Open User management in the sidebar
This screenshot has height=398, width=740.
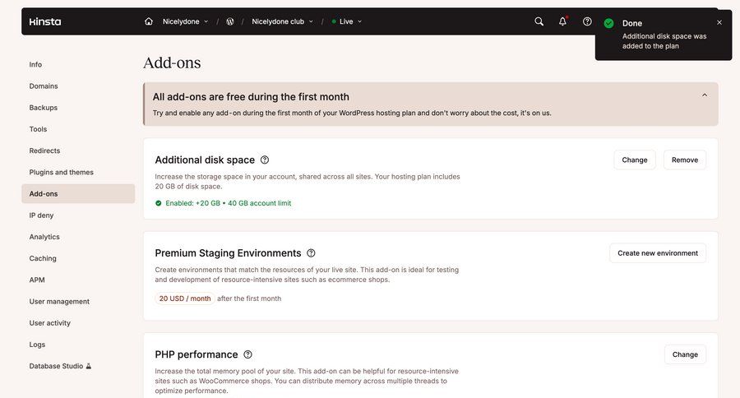click(x=78, y=301)
